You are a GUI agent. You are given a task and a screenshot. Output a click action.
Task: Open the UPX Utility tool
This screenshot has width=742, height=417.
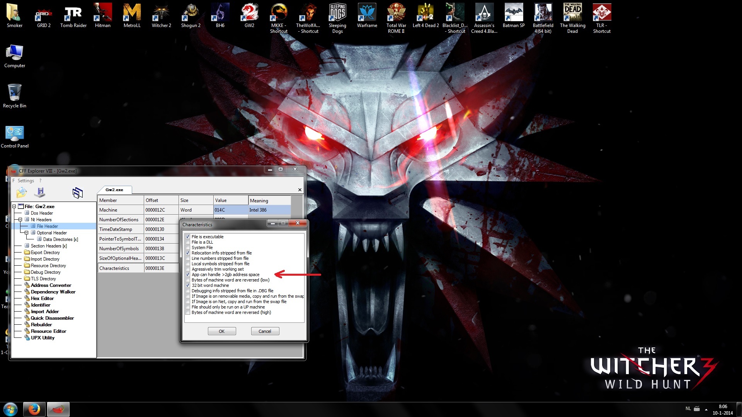tap(43, 338)
